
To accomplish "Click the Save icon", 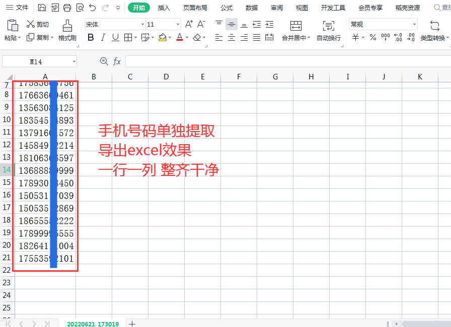I will [43, 8].
